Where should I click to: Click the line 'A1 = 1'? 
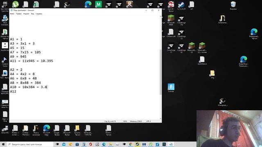pyautogui.click(x=16, y=39)
